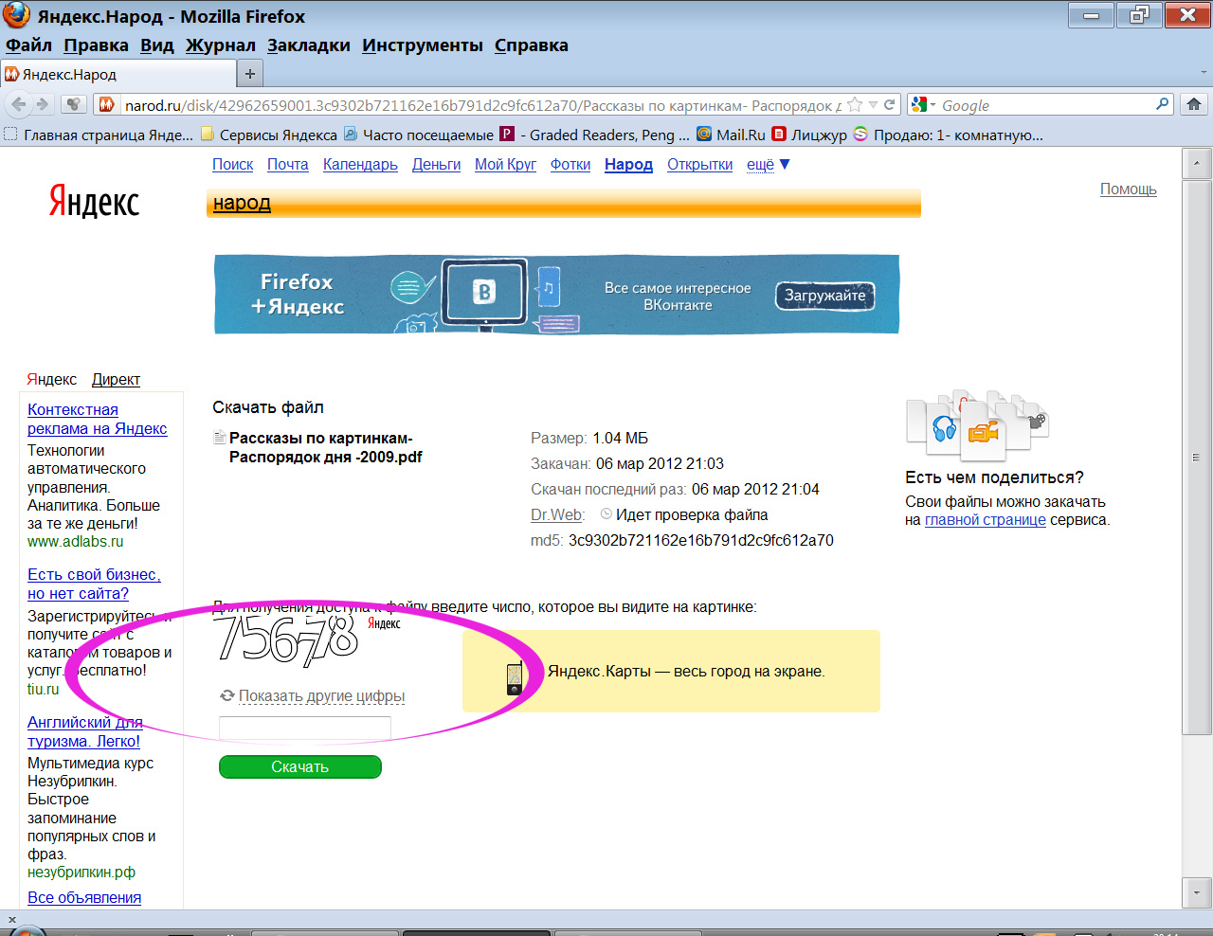This screenshot has height=936, width=1213.
Task: Open the Инструменты menu
Action: [x=423, y=45]
